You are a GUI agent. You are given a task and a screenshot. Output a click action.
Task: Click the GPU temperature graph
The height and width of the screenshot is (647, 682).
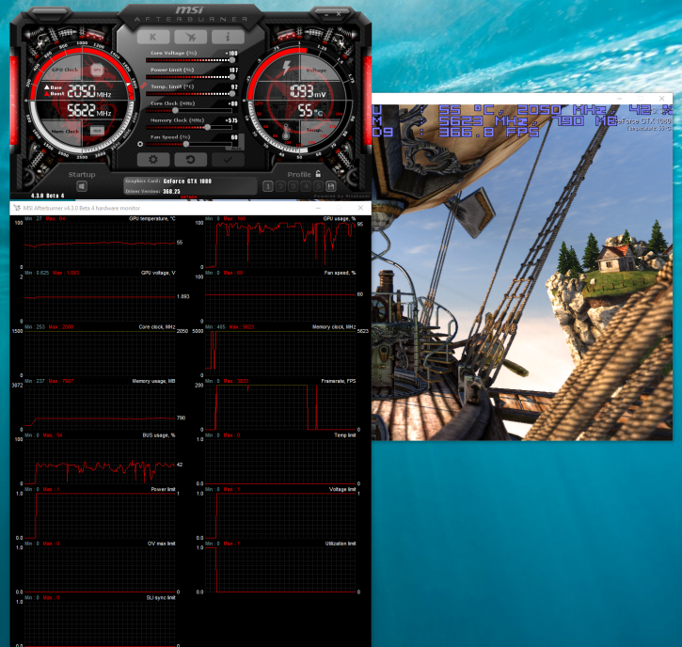100,245
